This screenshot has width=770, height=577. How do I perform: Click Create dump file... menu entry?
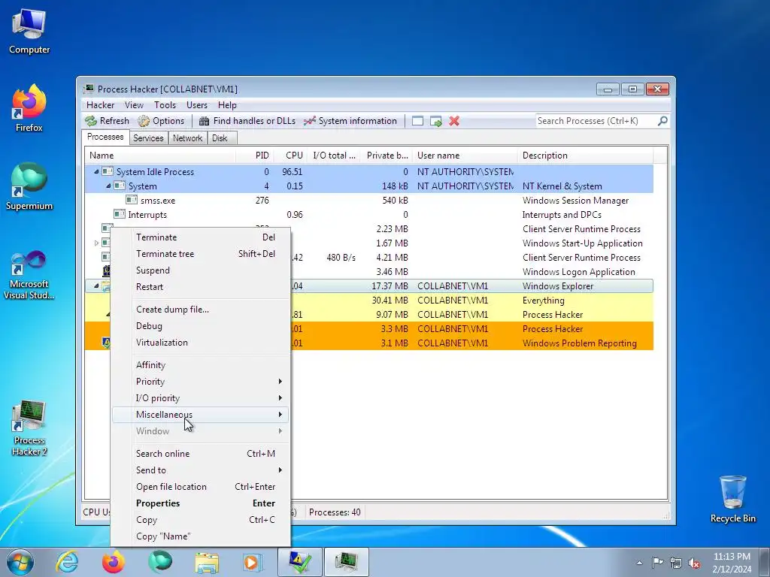(200, 310)
